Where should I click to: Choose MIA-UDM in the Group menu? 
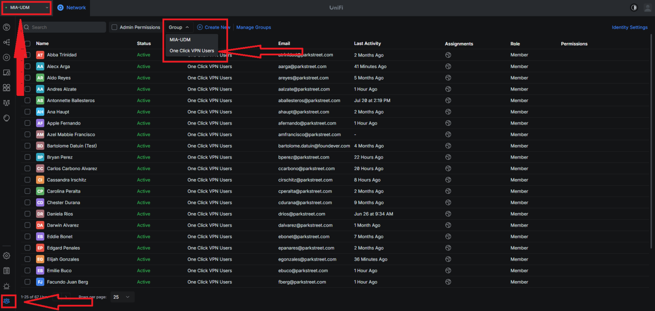point(180,40)
